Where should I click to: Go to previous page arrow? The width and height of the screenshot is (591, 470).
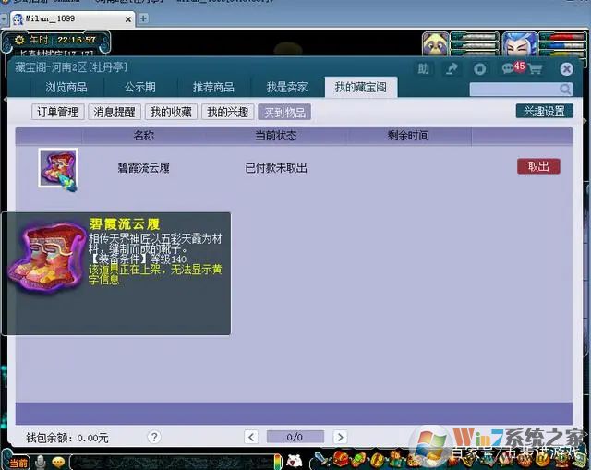point(251,437)
